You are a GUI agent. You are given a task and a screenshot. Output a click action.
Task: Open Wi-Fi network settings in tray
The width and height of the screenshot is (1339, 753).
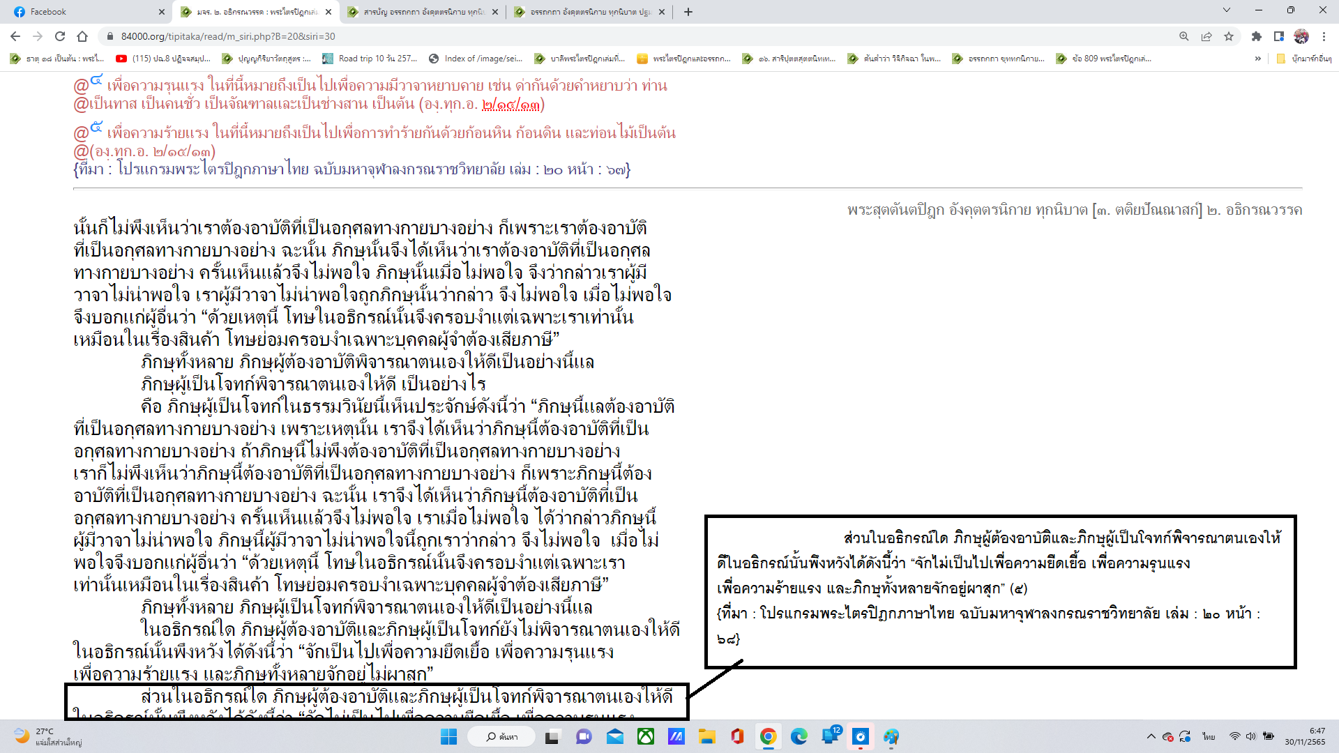click(1234, 736)
